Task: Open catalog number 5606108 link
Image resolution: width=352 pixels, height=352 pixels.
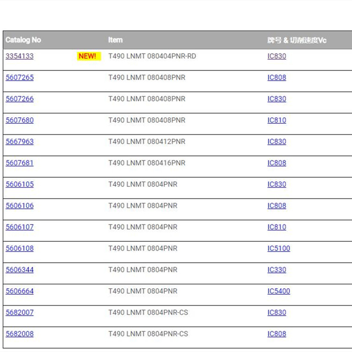Action: [x=20, y=248]
